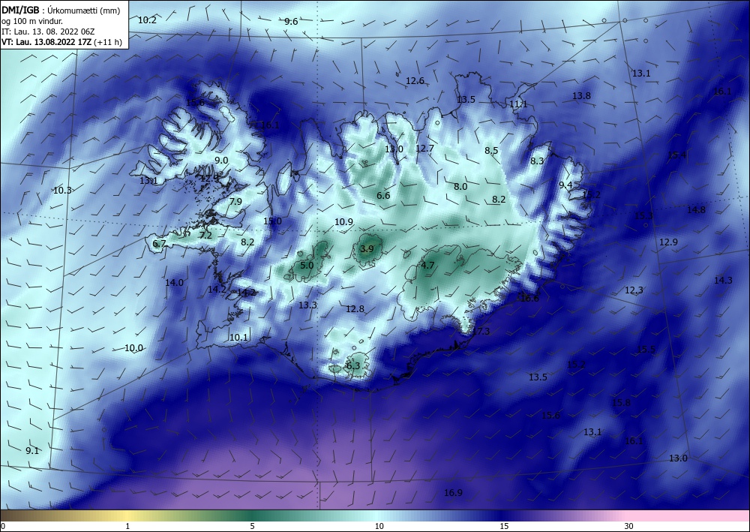Click the 13.8 value off northeast coast
Viewport: 750px width, 532px height.
click(x=582, y=96)
